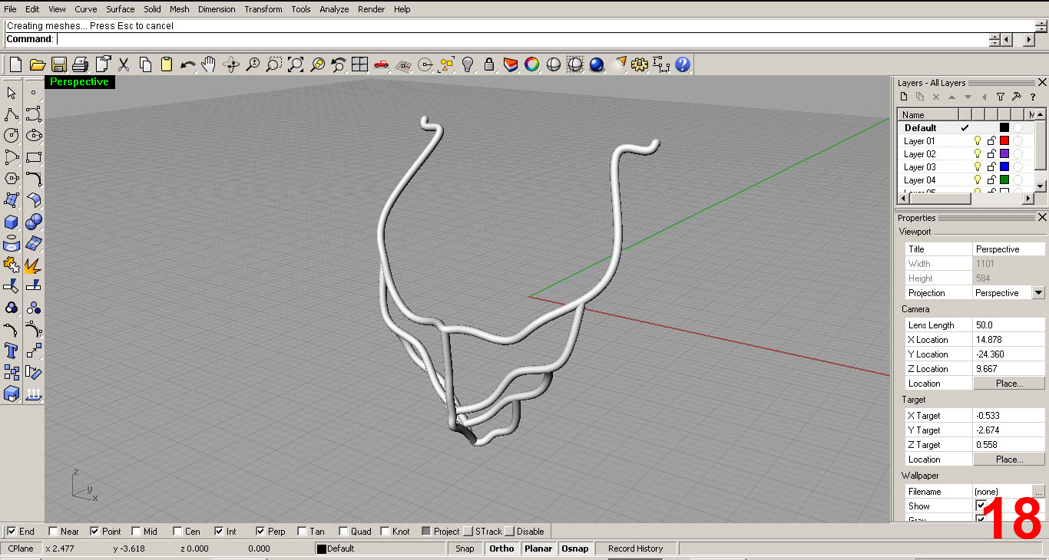Click the target Location Place button
Screen dimensions: 1049x560
coord(1009,460)
